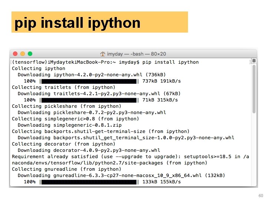The width and height of the screenshot is (267, 200).
Task: Click the progress bar showing 737kB 191kB/s
Action: [89, 81]
